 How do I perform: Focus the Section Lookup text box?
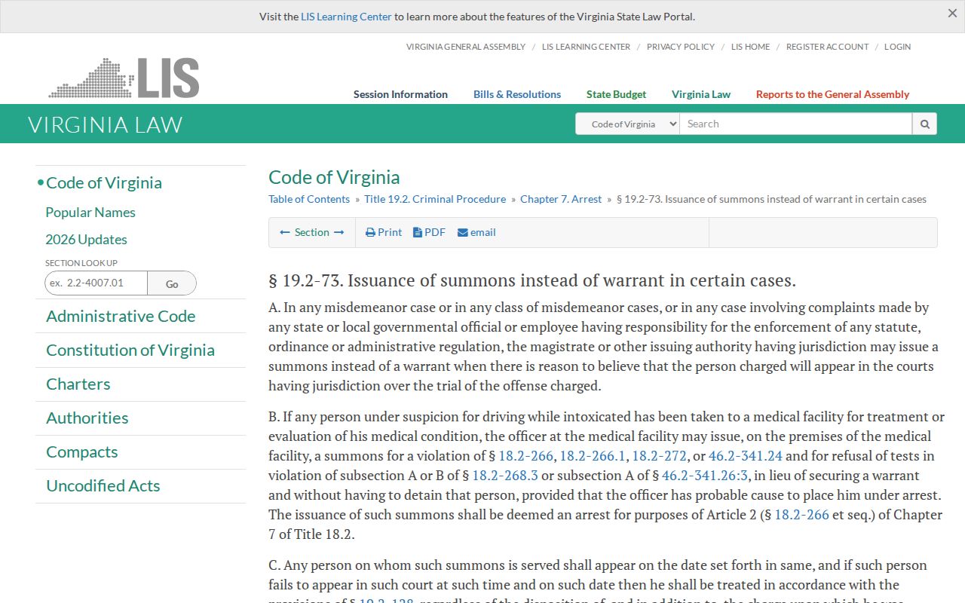pyautogui.click(x=96, y=283)
